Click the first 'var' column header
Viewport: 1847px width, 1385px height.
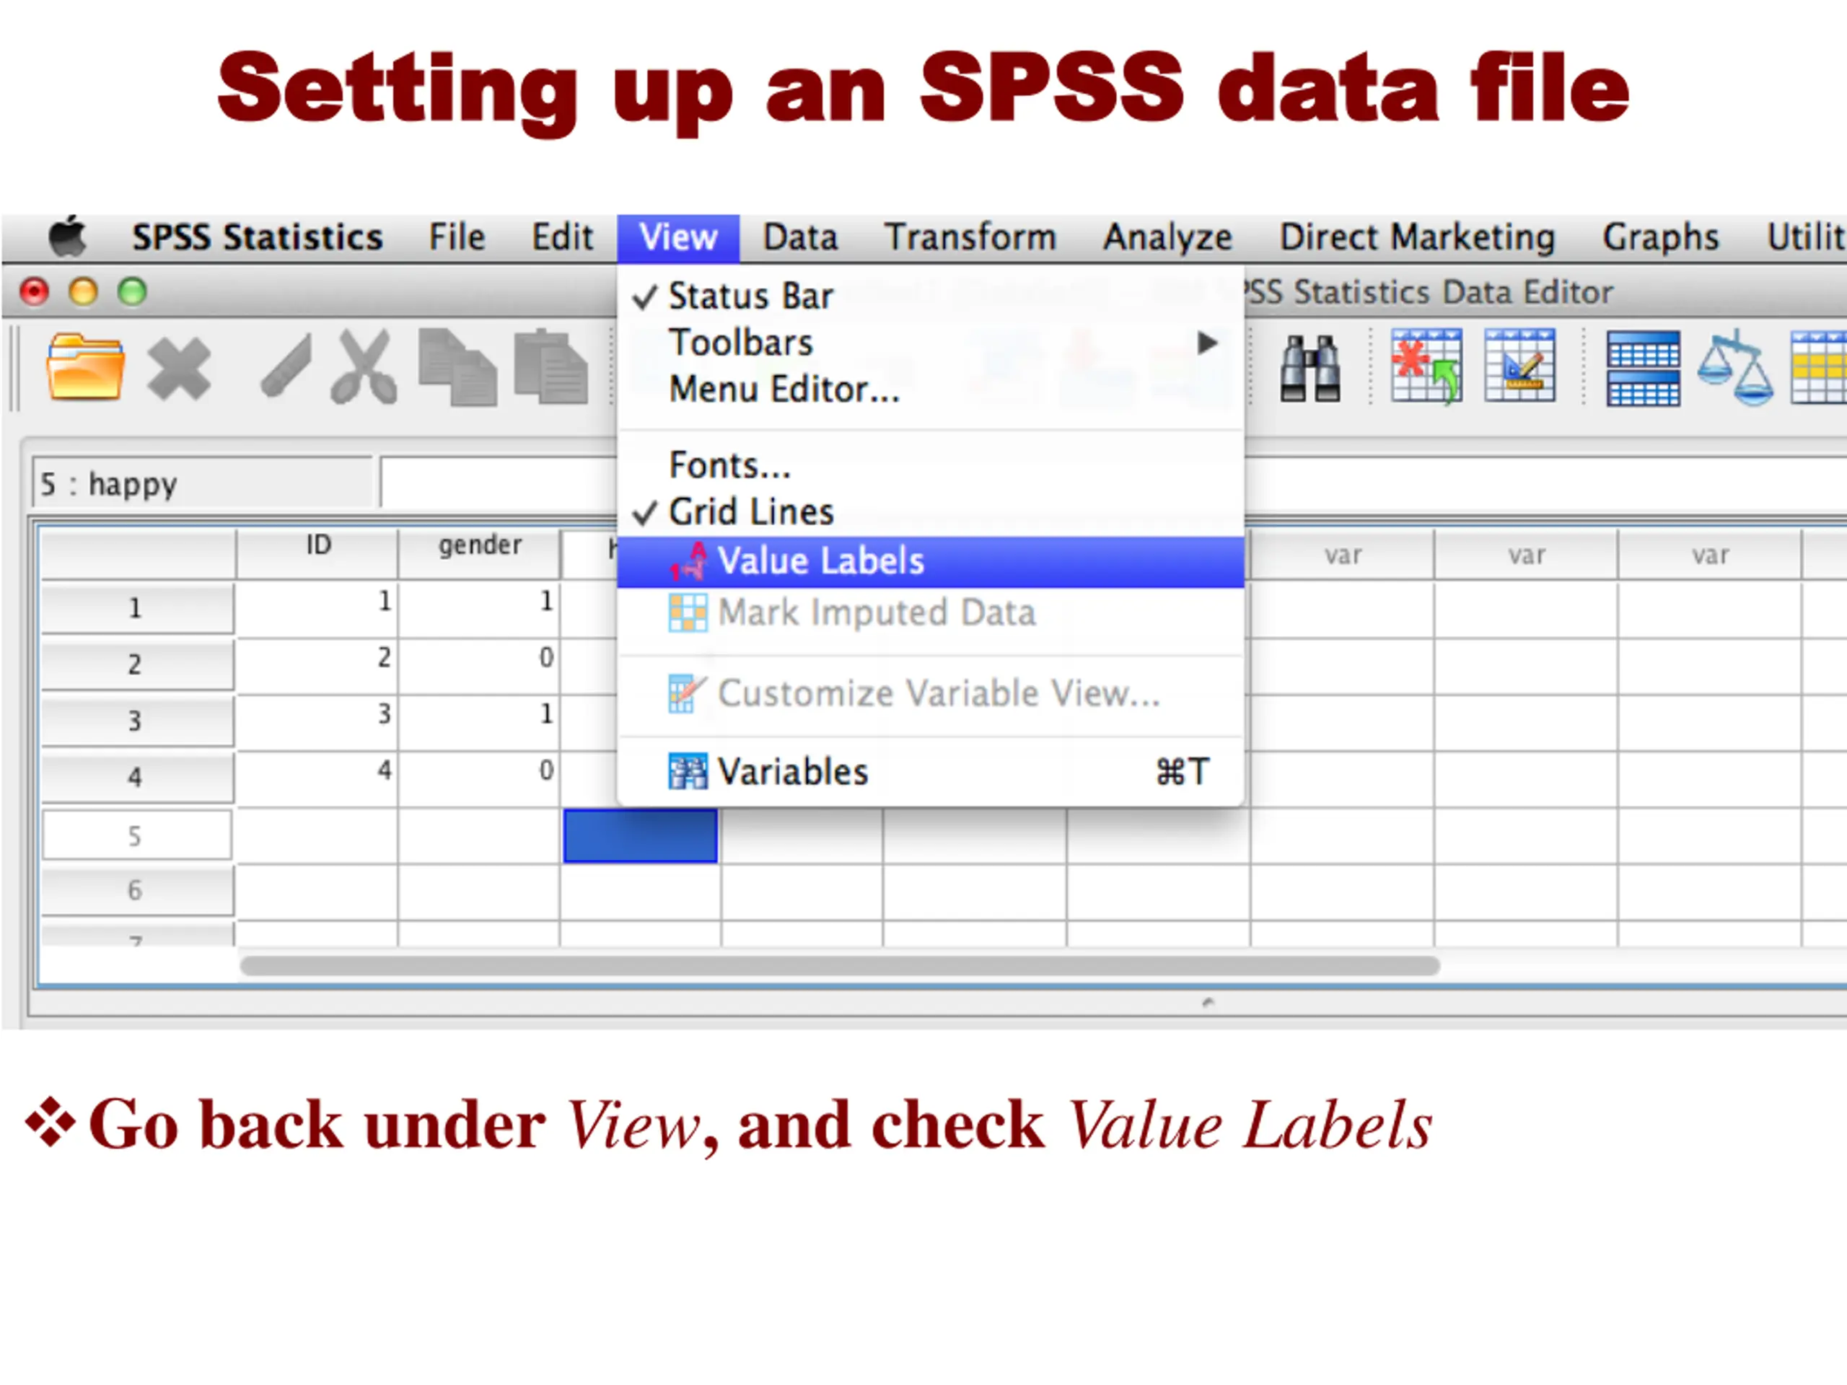tap(1343, 554)
